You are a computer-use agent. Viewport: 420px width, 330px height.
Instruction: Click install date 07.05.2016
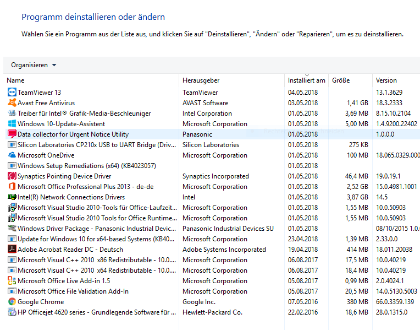[303, 302]
